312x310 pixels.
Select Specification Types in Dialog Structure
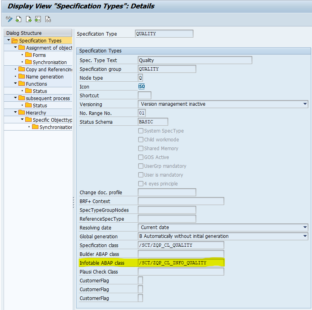click(40, 40)
